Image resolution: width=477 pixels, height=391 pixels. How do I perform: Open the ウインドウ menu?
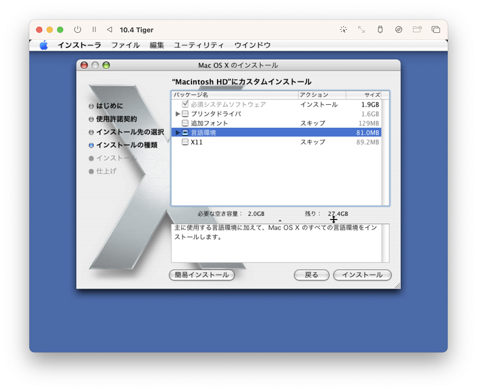coord(252,45)
